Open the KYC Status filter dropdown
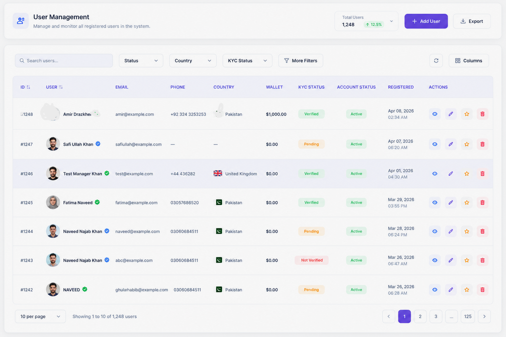This screenshot has width=506, height=337. [247, 61]
